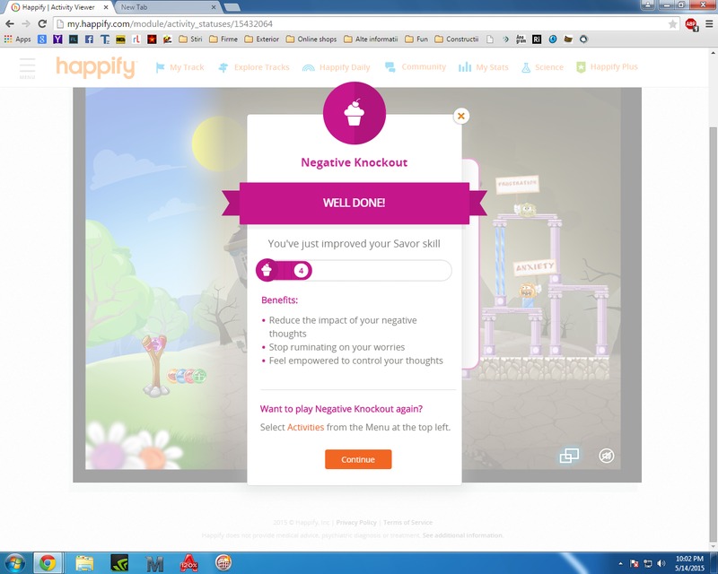Open the Anagram bookmark icon

pos(521,39)
